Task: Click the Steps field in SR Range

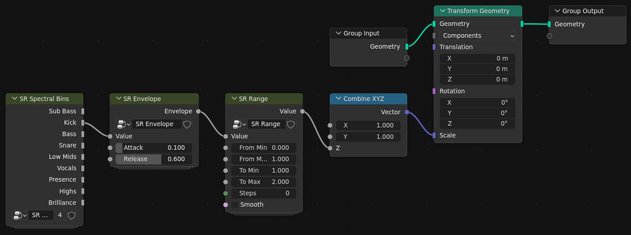Action: 264,193
